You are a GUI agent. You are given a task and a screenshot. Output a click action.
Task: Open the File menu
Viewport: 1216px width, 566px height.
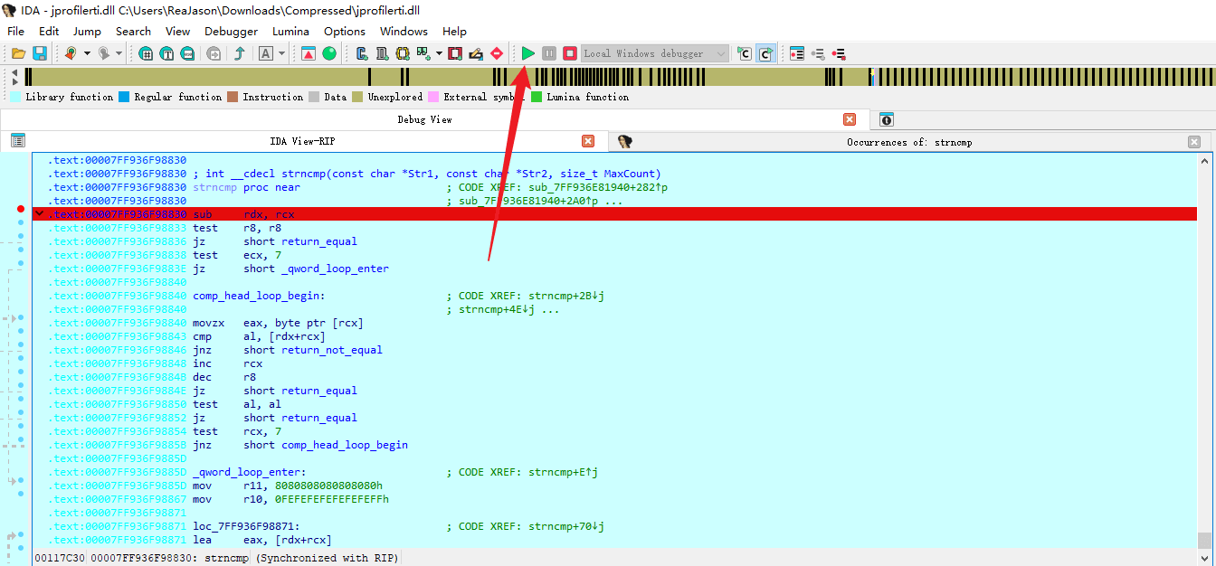(16, 31)
